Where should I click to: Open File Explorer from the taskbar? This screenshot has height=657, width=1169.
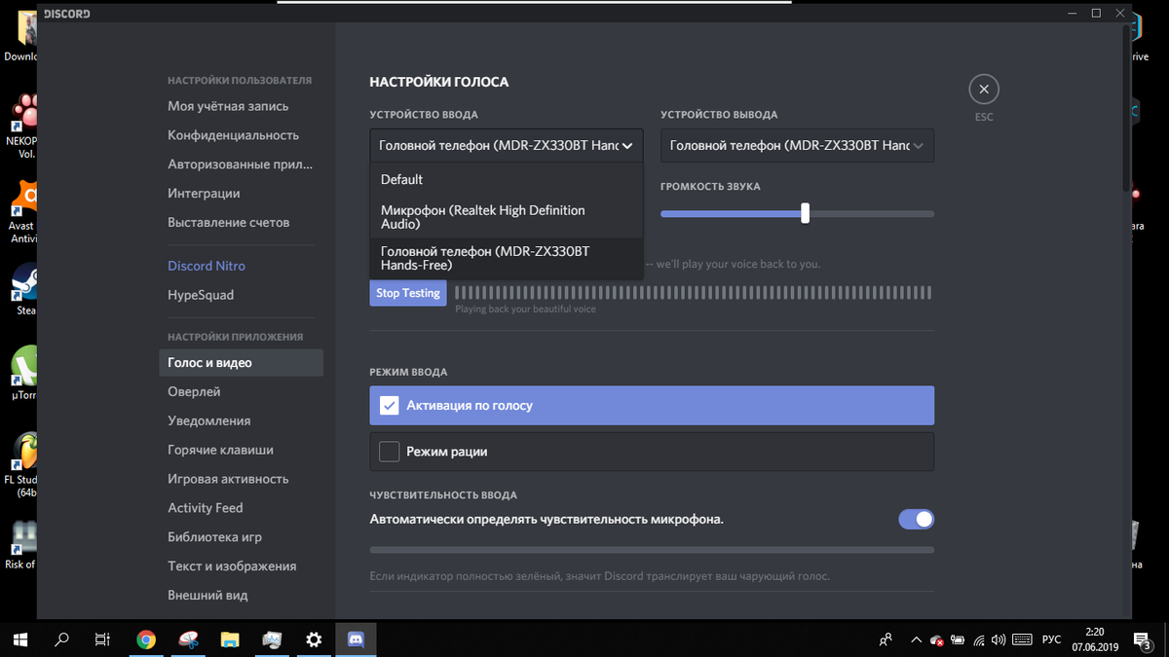pos(230,639)
